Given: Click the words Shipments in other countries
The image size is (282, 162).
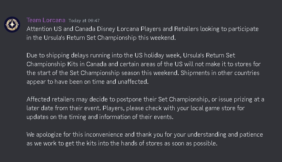Looking at the screenshot, I should (x=220, y=73).
